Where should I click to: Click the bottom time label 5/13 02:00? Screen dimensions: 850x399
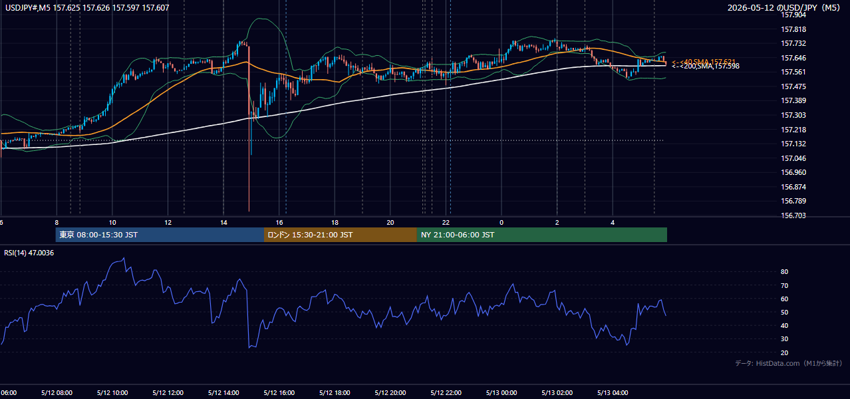pyautogui.click(x=557, y=392)
